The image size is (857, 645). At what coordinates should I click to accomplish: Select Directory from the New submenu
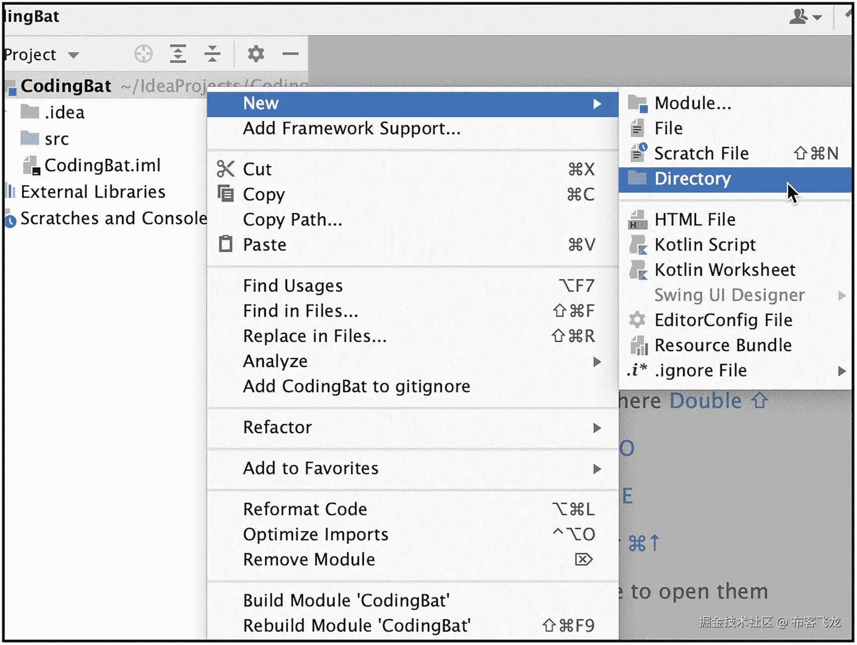click(x=693, y=179)
